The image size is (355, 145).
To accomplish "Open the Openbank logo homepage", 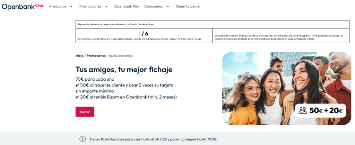I will (x=22, y=7).
